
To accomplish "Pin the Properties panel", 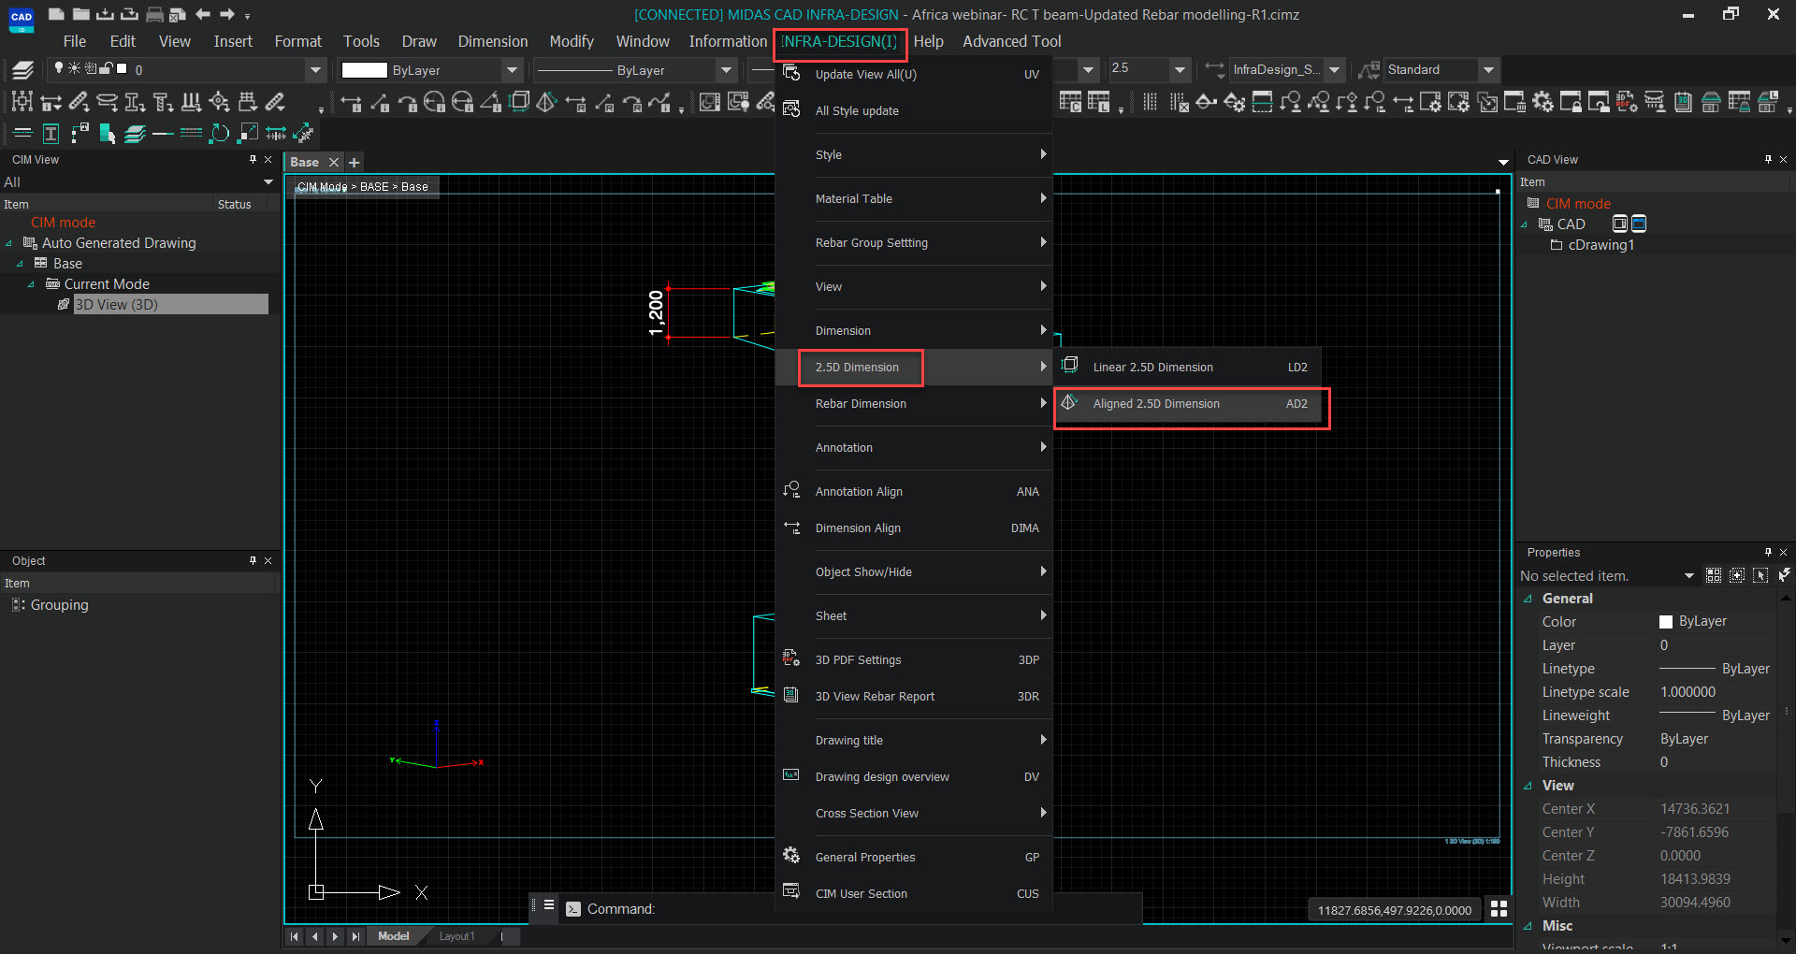I will [1768, 552].
